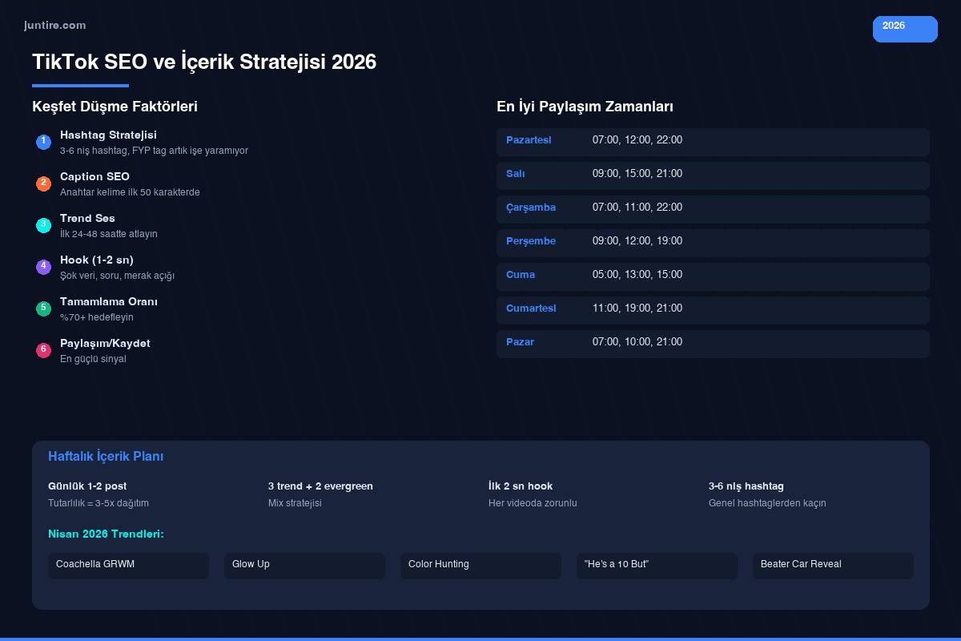961x641 pixels.
Task: Click the 3 trend + 2 evergreen item
Action: point(320,486)
